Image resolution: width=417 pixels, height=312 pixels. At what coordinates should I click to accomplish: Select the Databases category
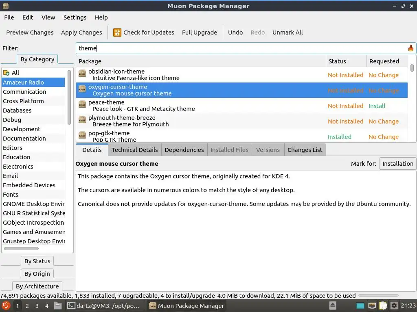point(33,110)
